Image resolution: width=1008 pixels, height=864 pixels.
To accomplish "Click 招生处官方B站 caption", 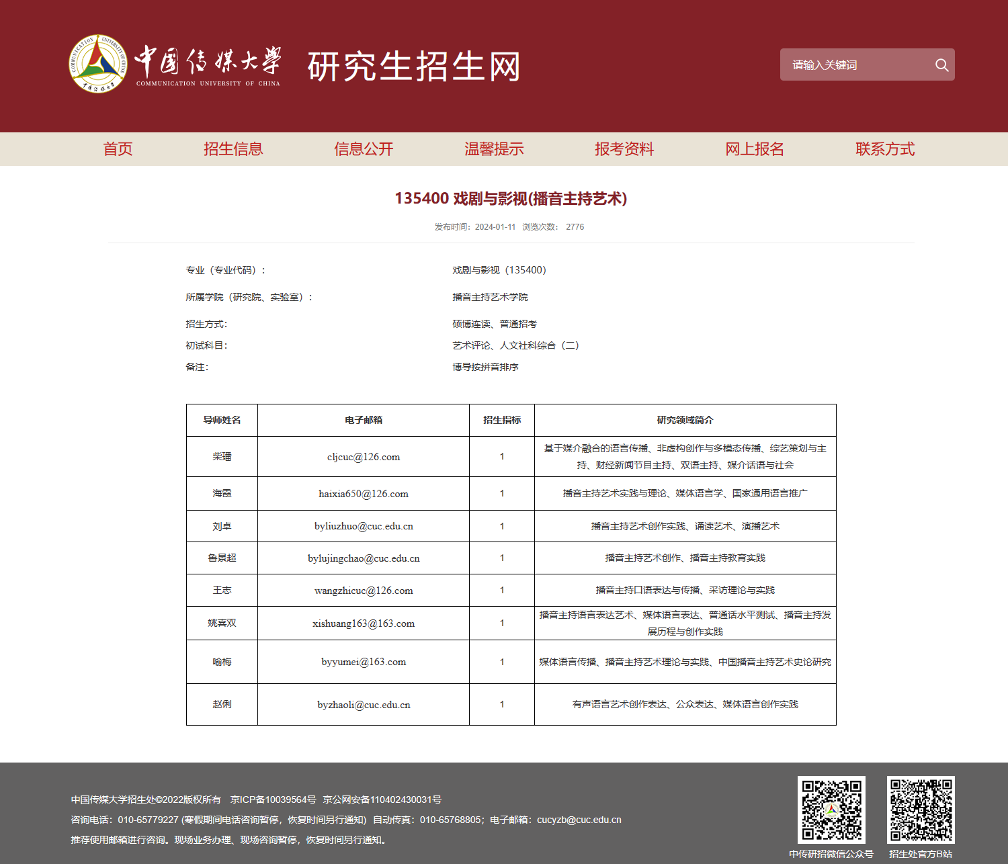I will coord(921,854).
